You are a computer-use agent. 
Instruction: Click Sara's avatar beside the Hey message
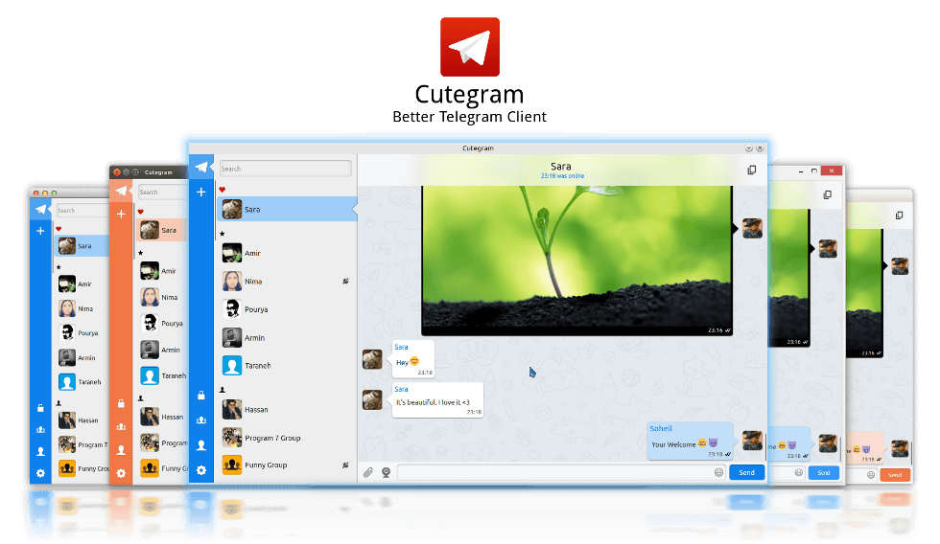pyautogui.click(x=372, y=359)
